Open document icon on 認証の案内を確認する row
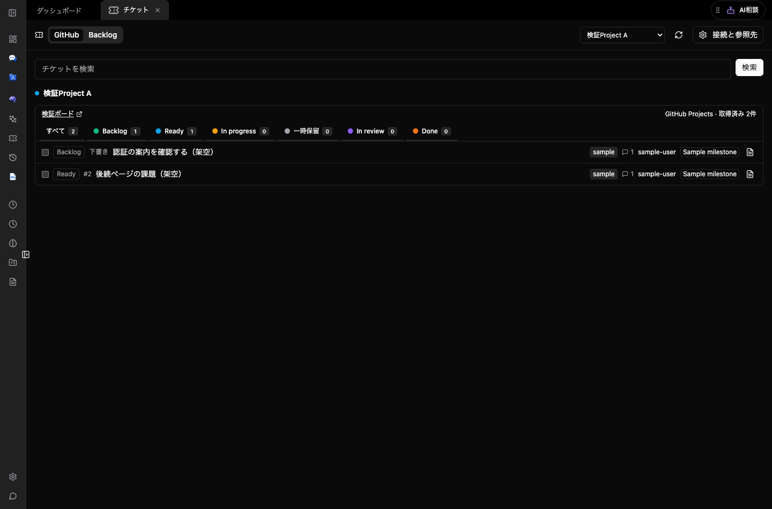Image resolution: width=772 pixels, height=509 pixels. click(x=750, y=152)
